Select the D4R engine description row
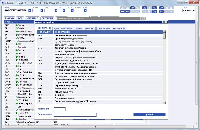 (x=100, y=67)
